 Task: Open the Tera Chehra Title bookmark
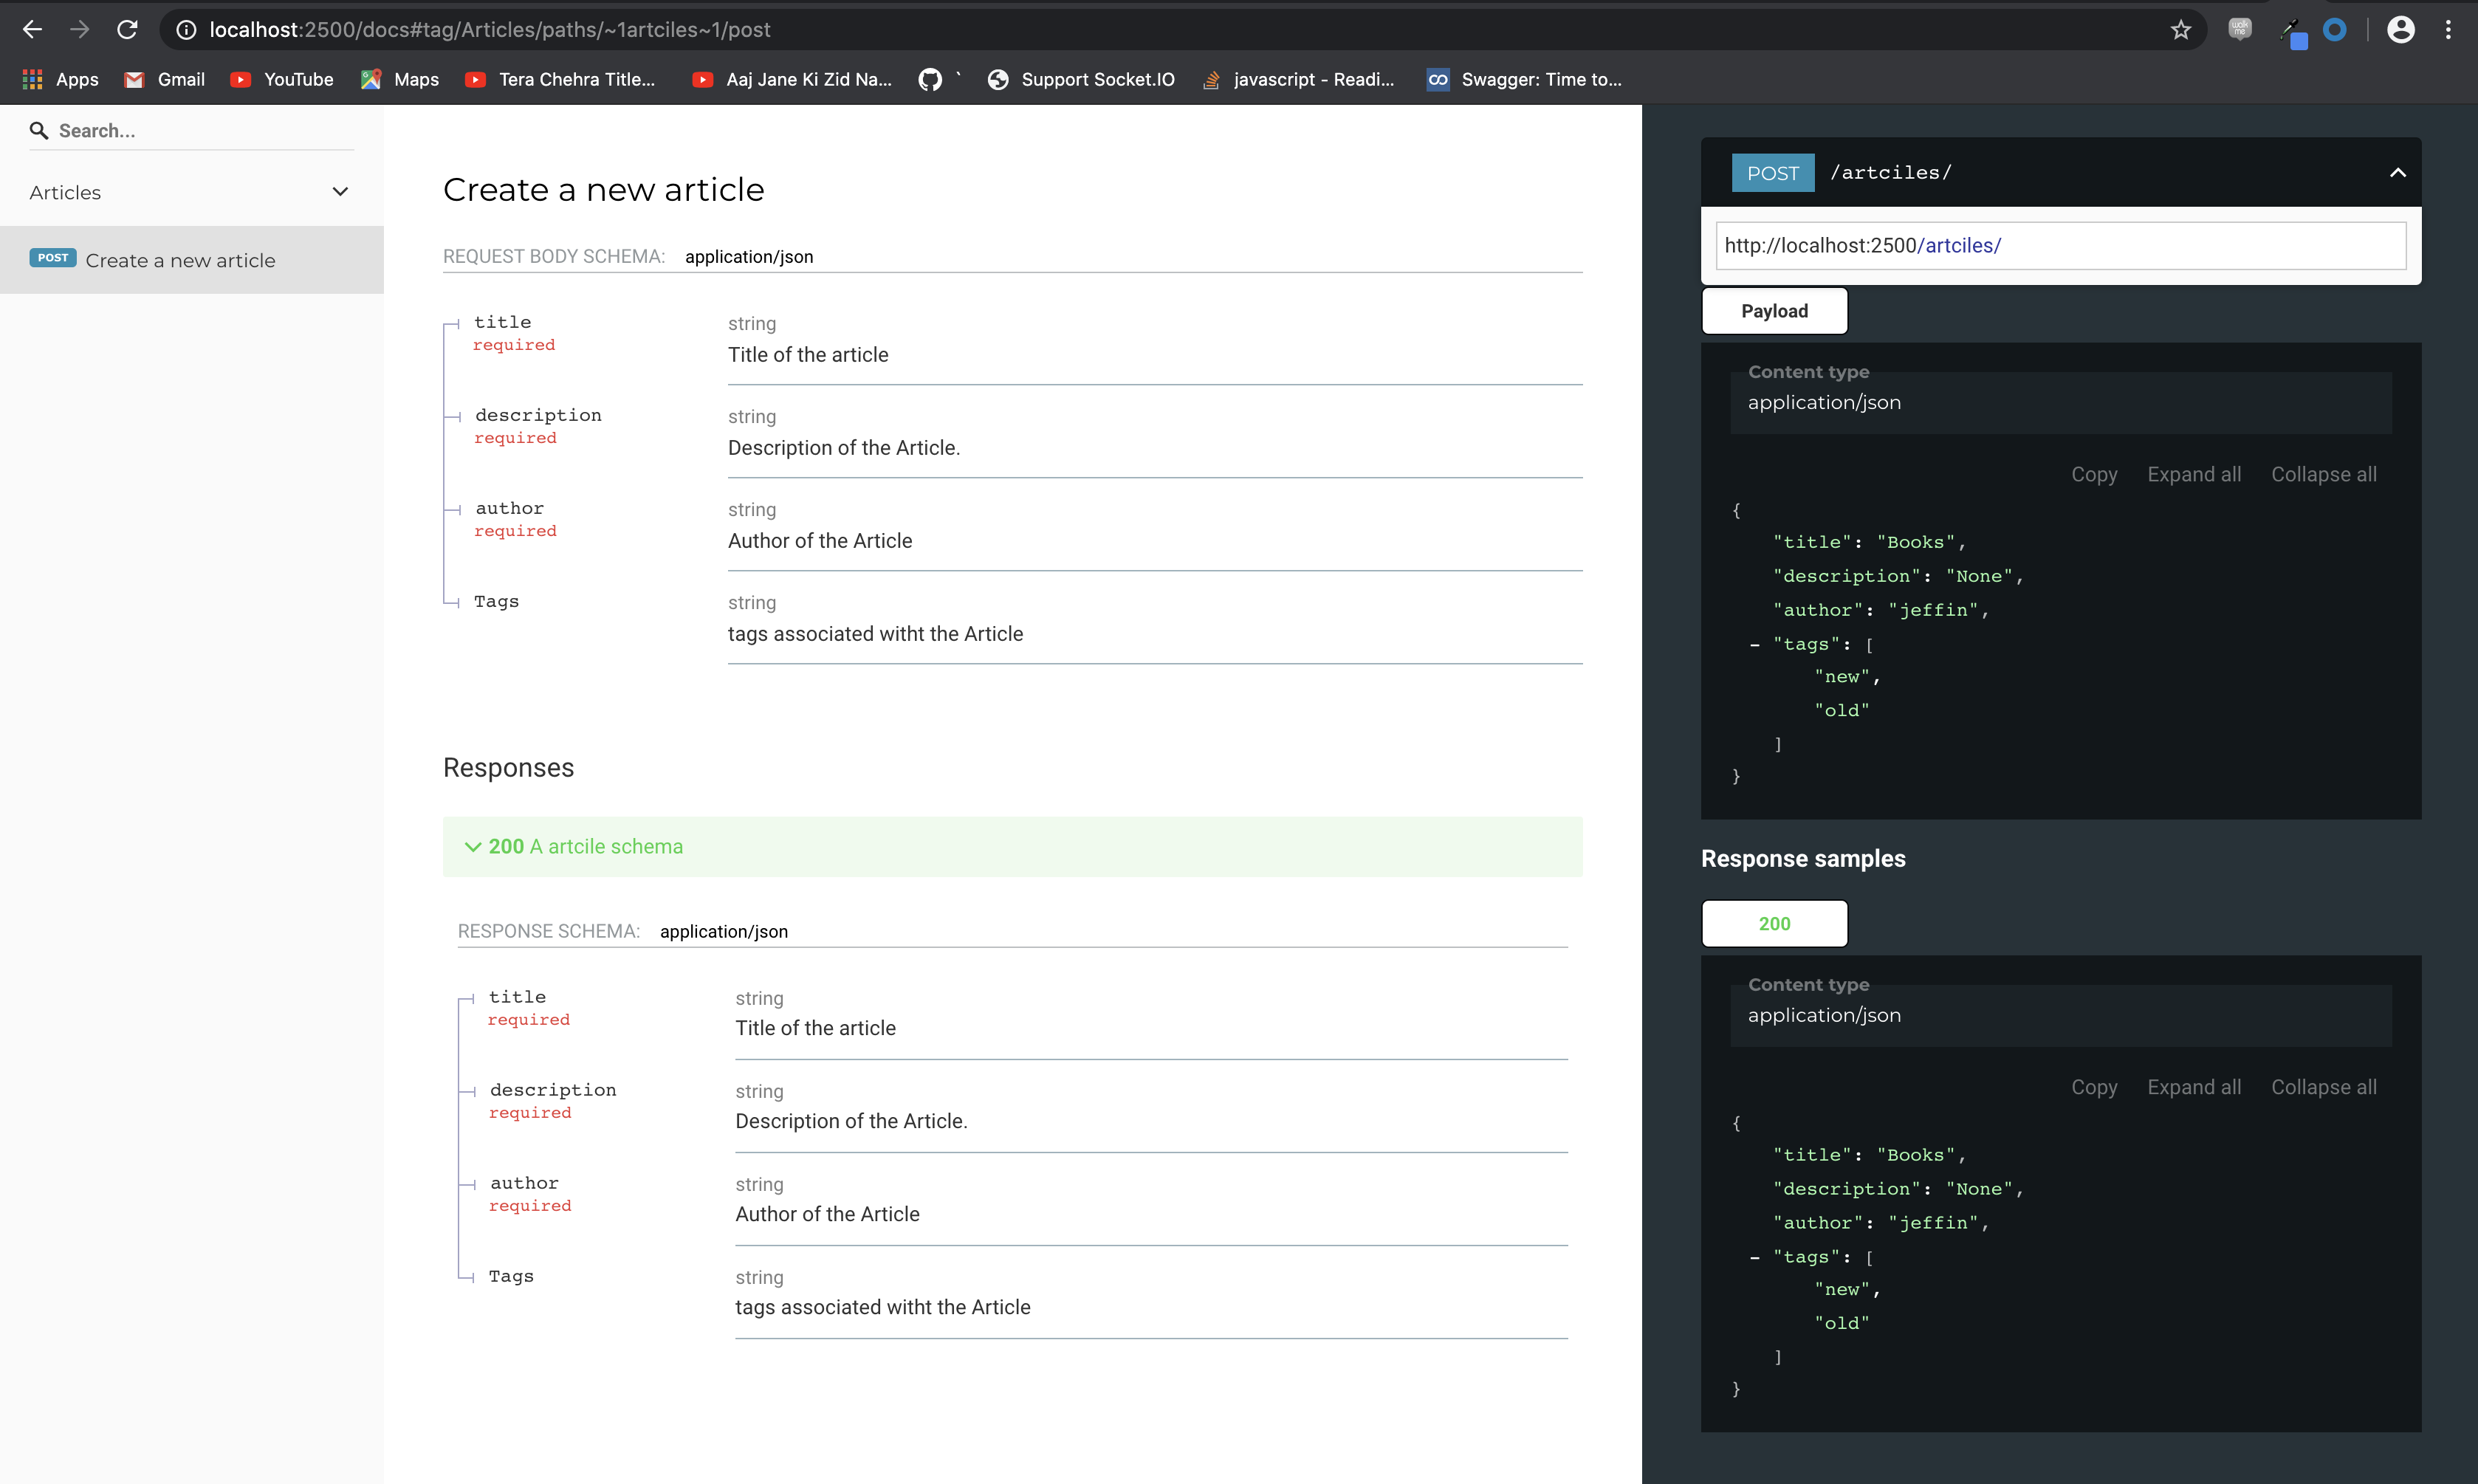[x=560, y=79]
